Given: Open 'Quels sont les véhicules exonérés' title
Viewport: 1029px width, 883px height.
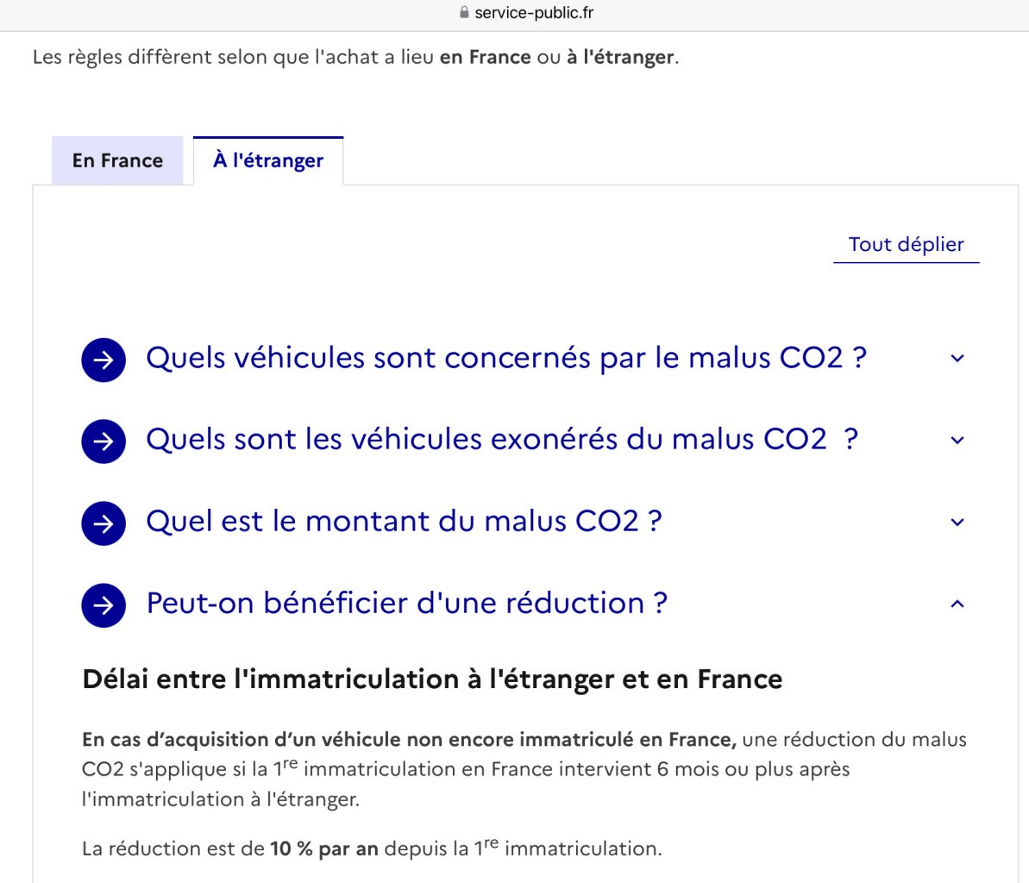Looking at the screenshot, I should tap(501, 440).
